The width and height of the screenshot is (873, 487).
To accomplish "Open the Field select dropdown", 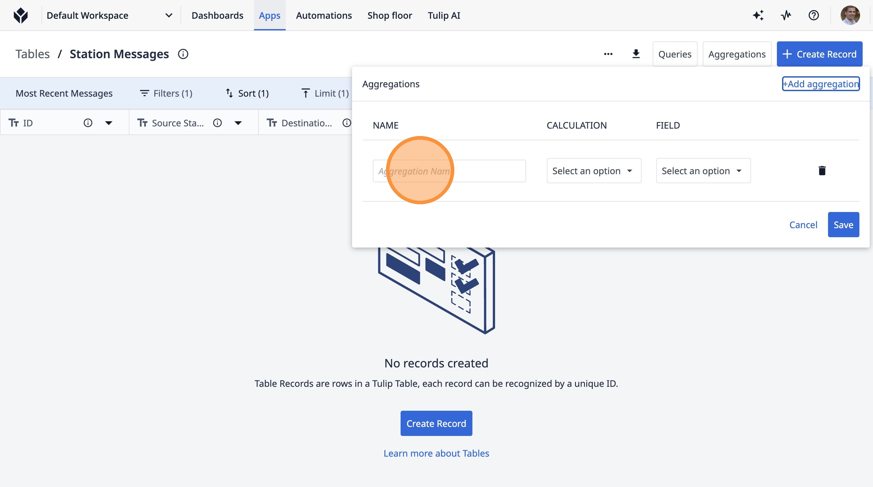I will click(703, 171).
